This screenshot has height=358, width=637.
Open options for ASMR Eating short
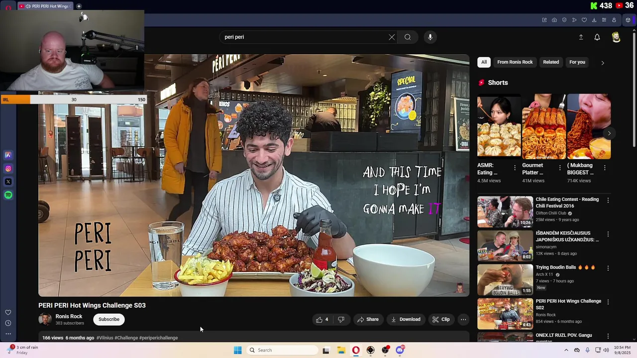coord(515,168)
